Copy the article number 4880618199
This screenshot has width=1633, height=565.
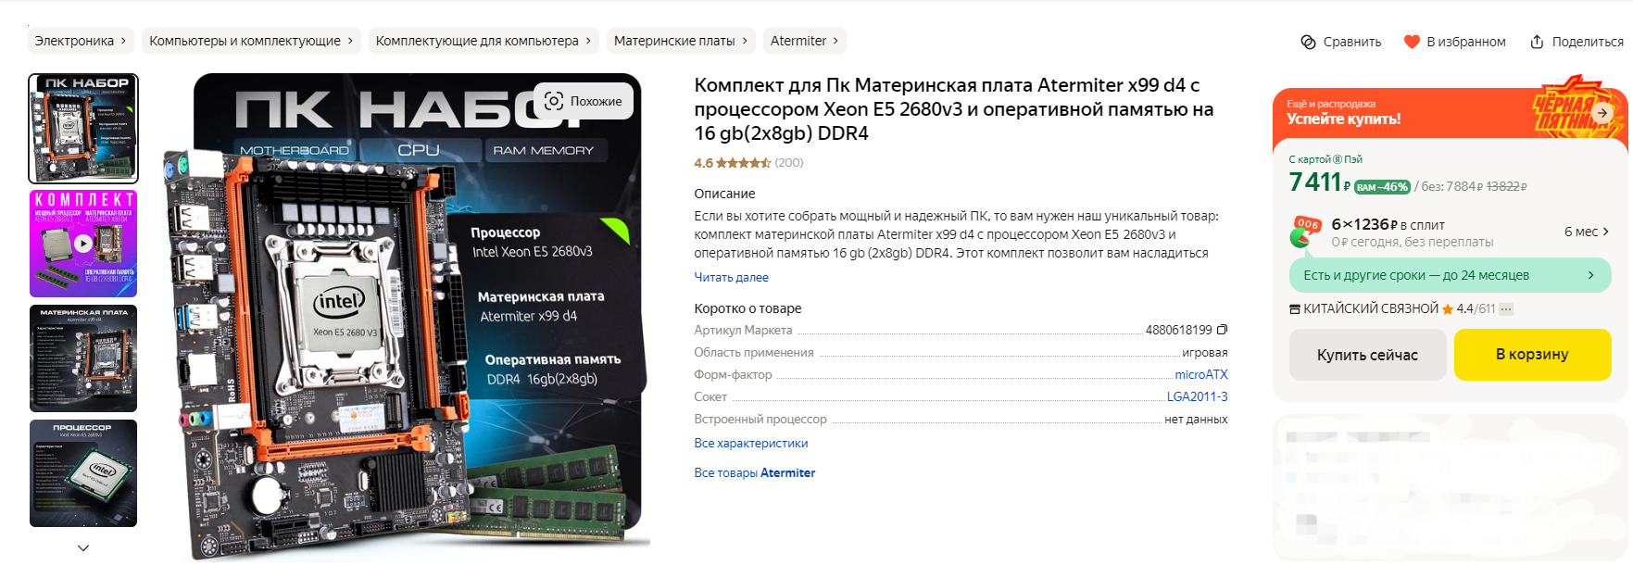[1222, 330]
